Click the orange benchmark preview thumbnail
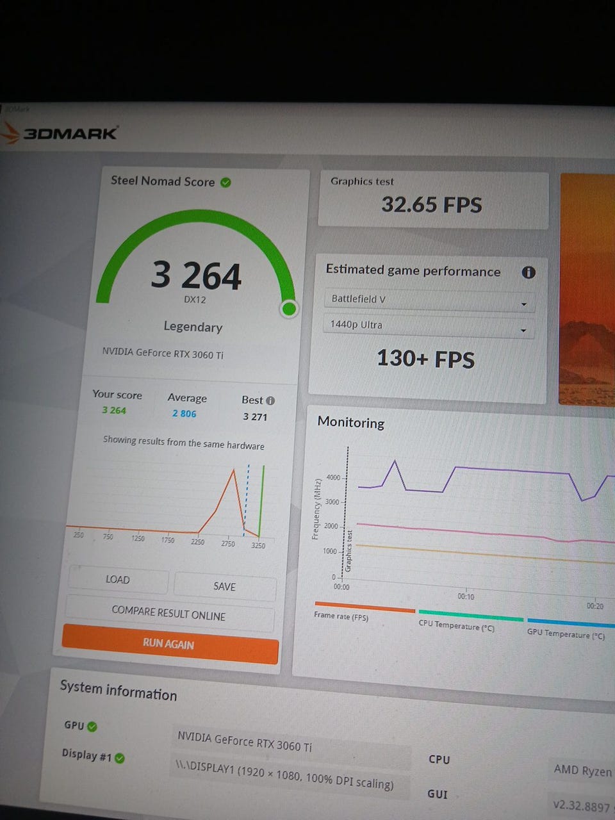The height and width of the screenshot is (820, 615). 587,290
